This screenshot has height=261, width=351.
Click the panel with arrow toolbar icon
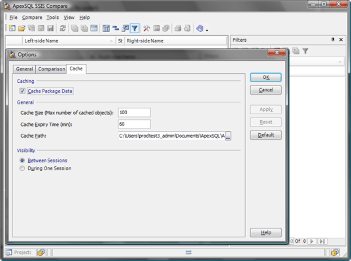pyautogui.click(x=125, y=28)
